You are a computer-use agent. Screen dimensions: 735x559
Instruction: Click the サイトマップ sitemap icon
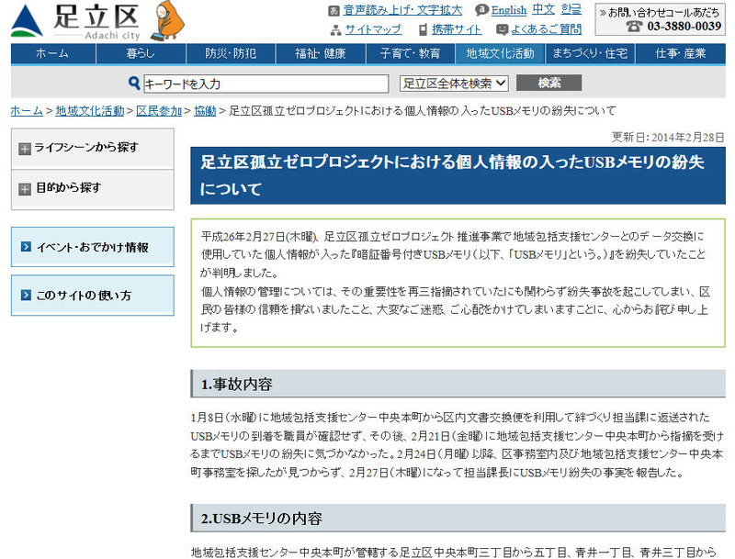coord(336,29)
